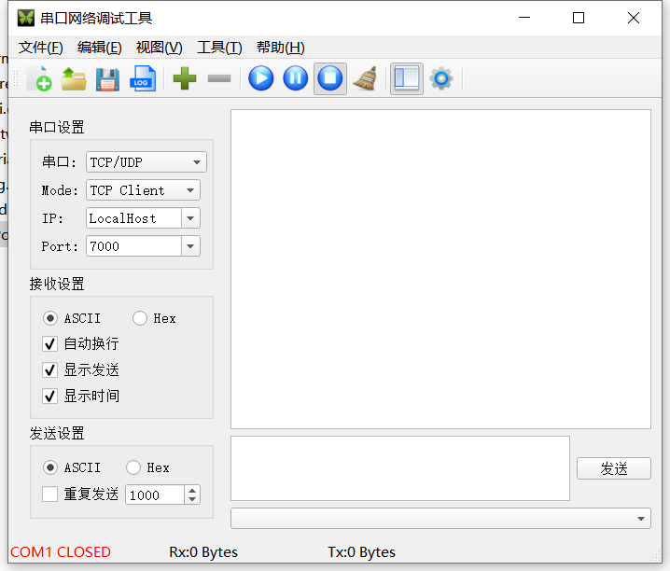Click the IP field showing LocalHost

133,218
